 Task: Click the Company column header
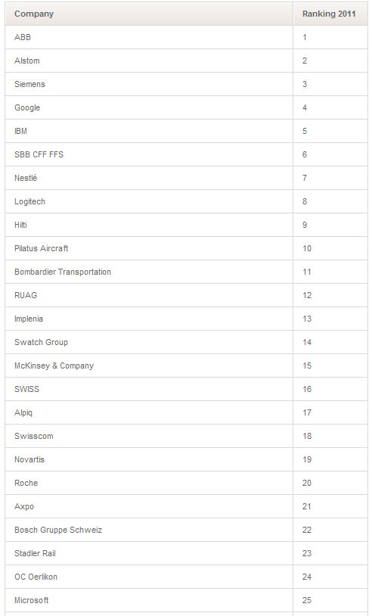tap(149, 14)
